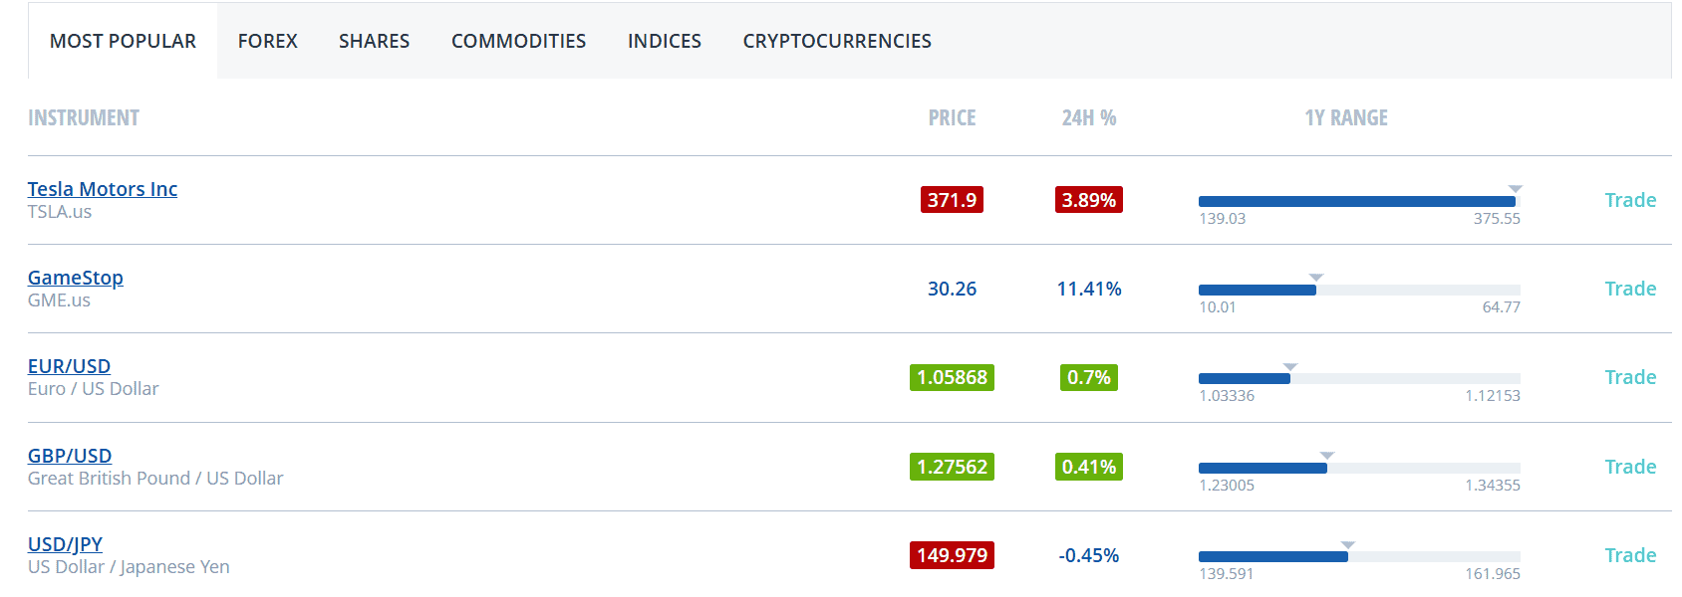
Task: Open the GBP/USD instrument link
Action: tap(70, 456)
